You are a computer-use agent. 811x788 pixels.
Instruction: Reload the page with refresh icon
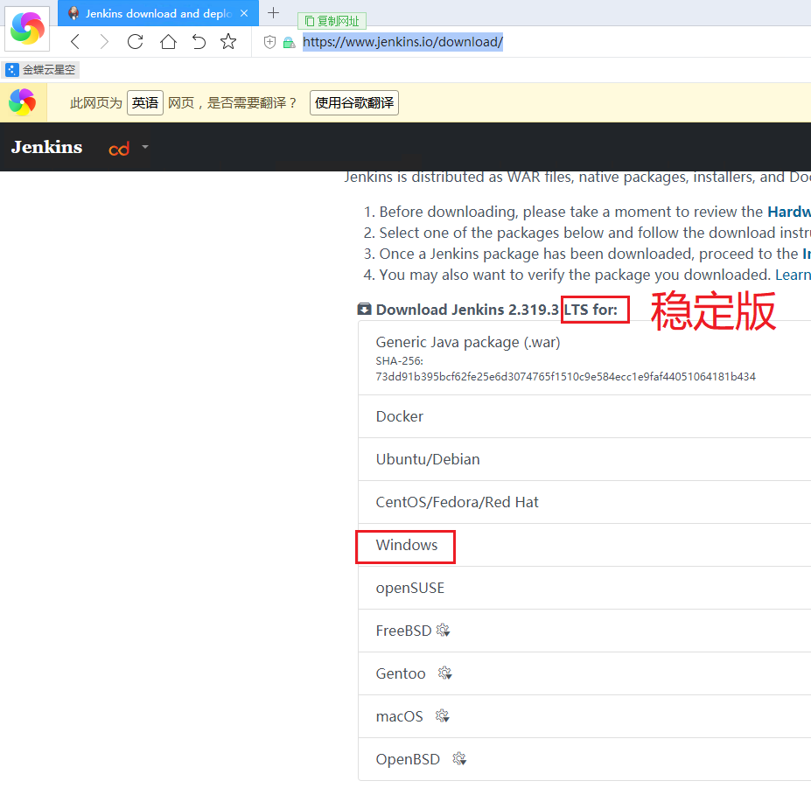tap(135, 42)
